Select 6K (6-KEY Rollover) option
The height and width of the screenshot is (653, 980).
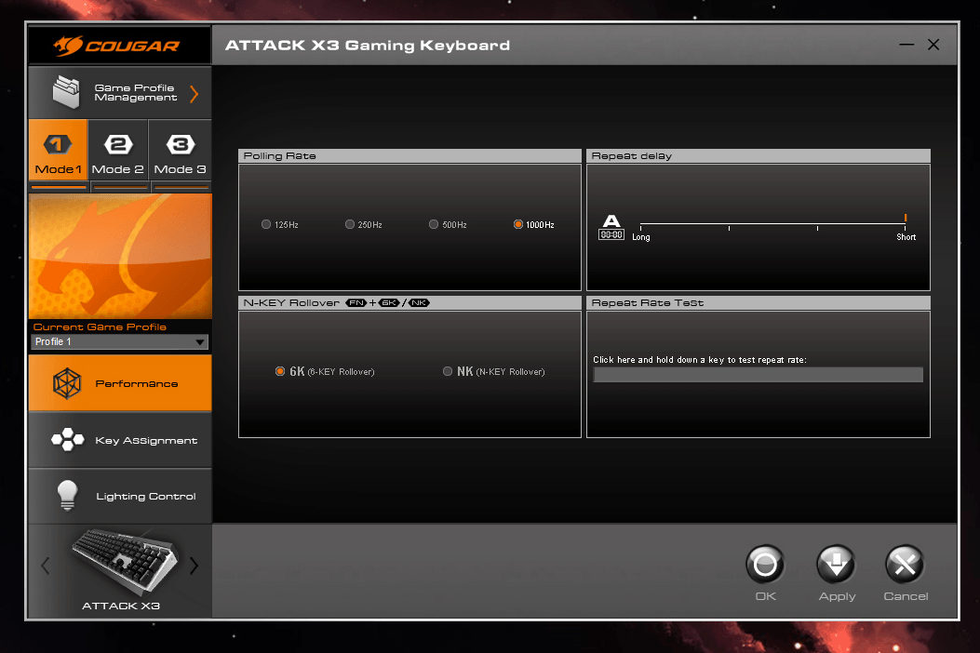click(x=325, y=371)
